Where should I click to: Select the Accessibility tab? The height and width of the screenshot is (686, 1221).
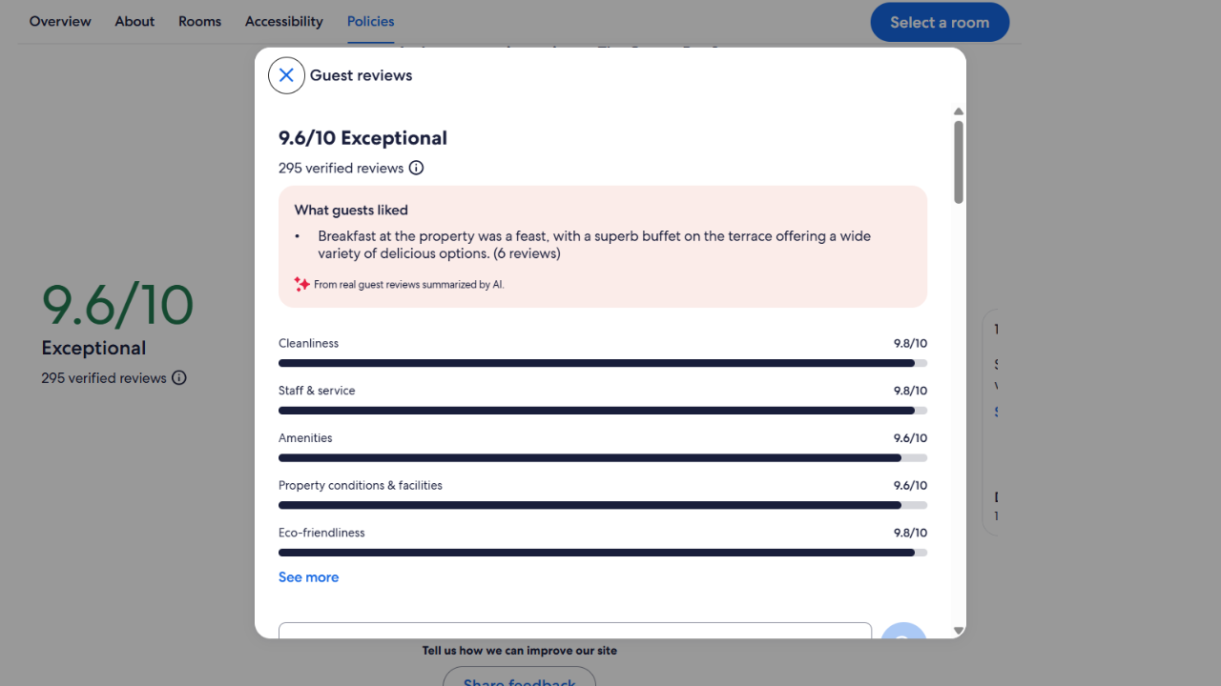pos(283,21)
